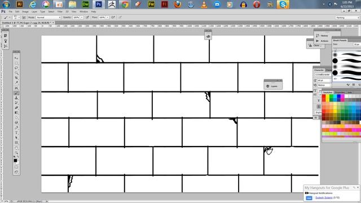The width and height of the screenshot is (361, 203).
Task: Select the Dodge tool
Action: click(x=16, y=123)
